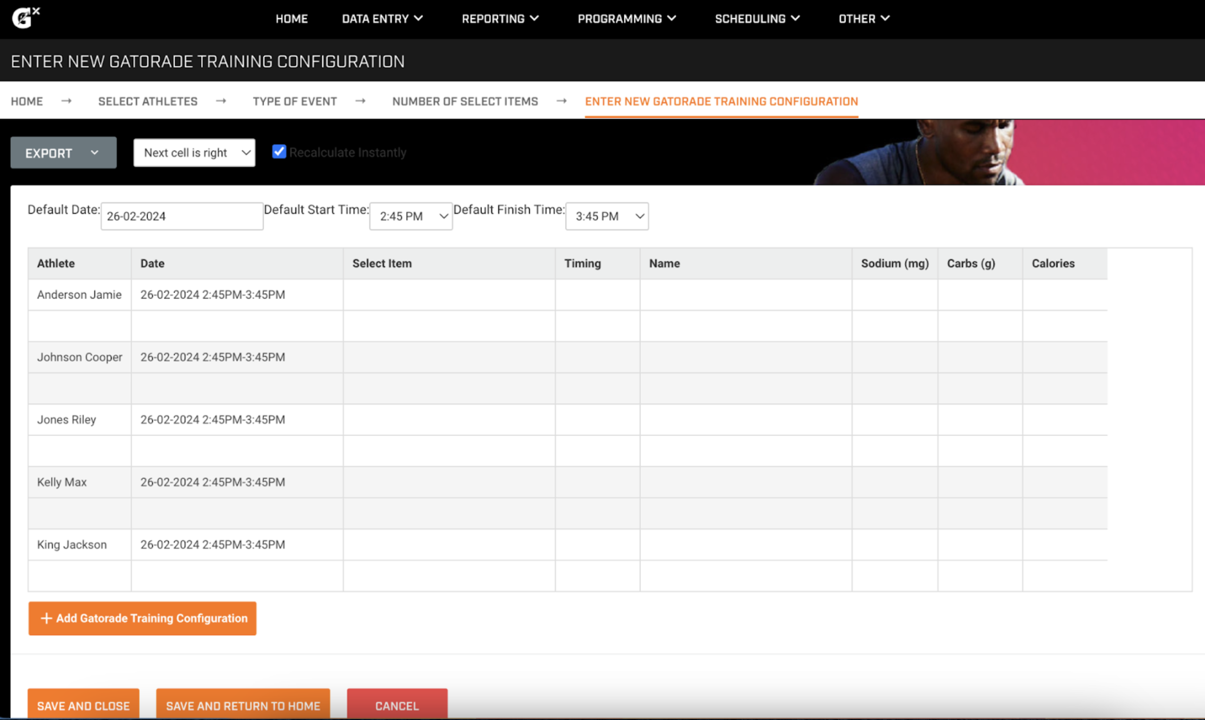1205x720 pixels.
Task: Click the Save and Return to Home button
Action: tap(243, 705)
